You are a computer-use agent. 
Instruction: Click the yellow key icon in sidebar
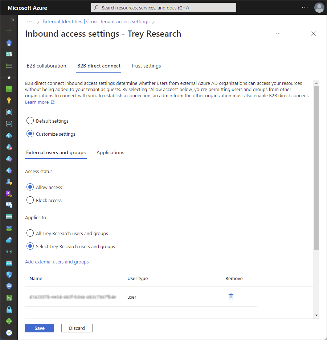[x=9, y=101]
